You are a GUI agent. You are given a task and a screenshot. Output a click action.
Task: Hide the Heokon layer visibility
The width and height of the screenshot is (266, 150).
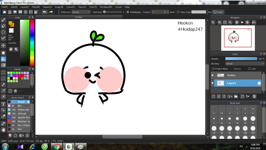point(212,75)
